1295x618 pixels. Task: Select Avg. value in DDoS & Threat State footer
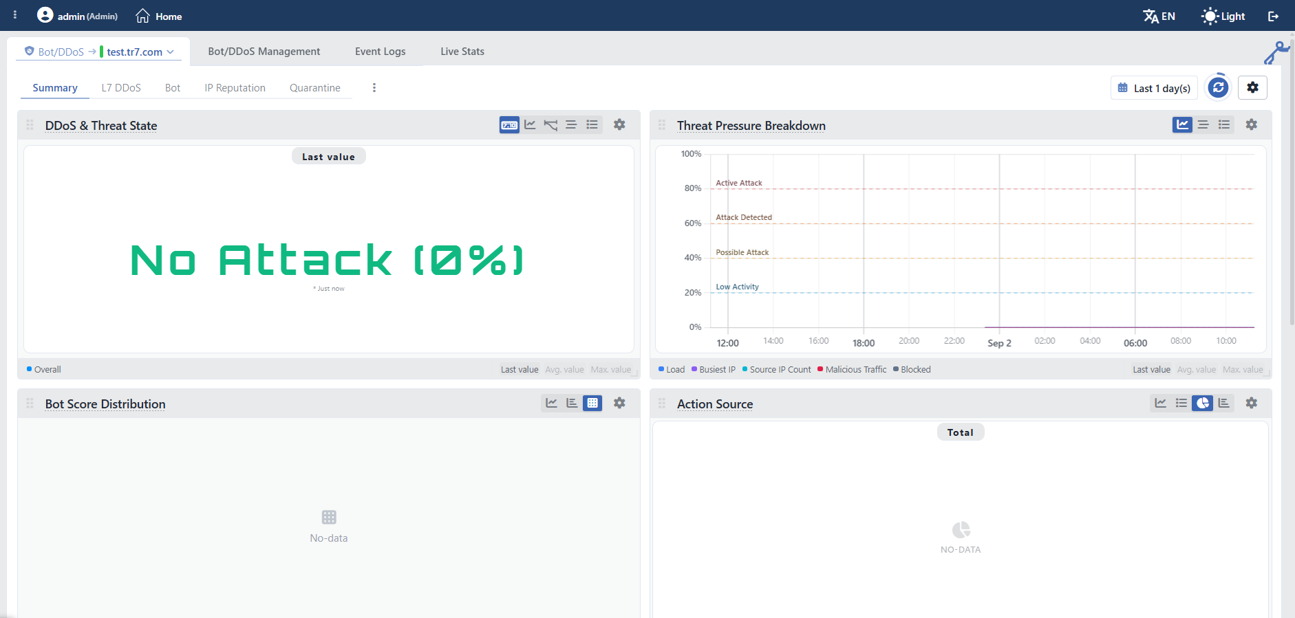click(564, 369)
